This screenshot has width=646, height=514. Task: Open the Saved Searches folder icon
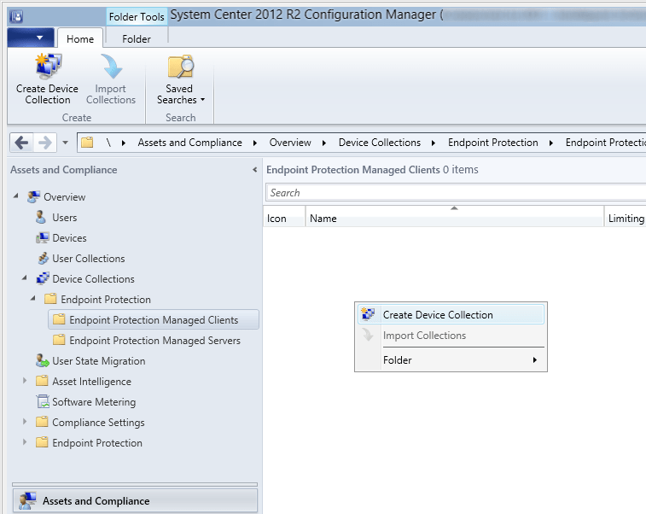[180, 66]
